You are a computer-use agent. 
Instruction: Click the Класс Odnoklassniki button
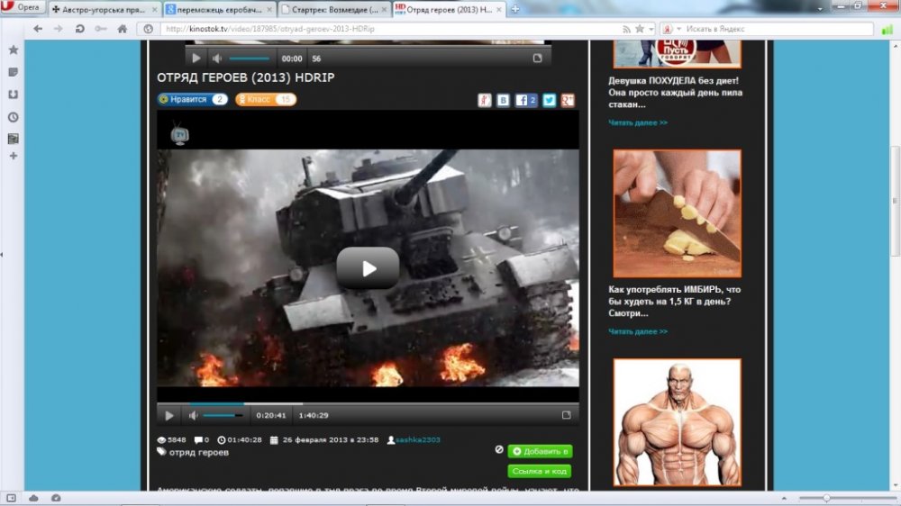tap(266, 99)
